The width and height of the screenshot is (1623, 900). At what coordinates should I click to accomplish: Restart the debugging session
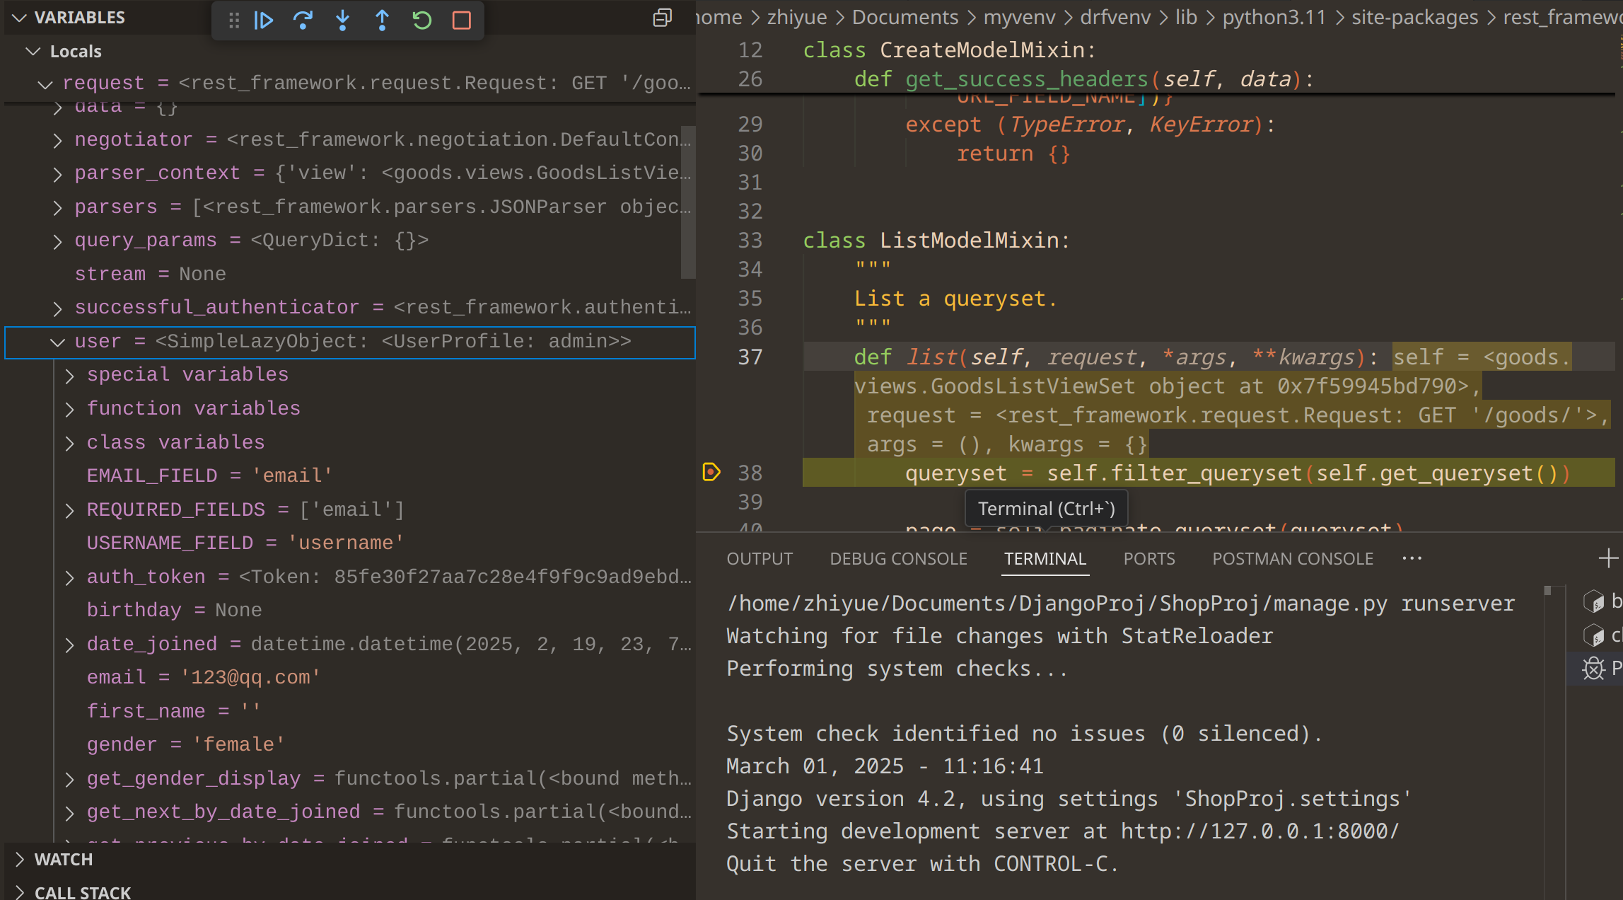coord(422,20)
